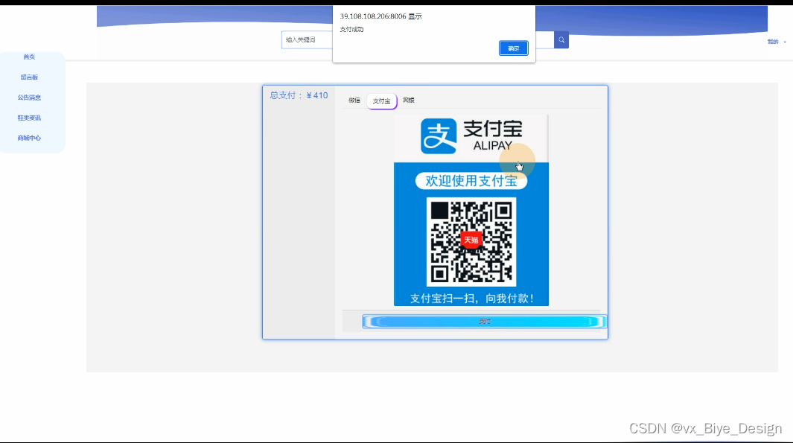Viewport: 793px width, 443px height.
Task: Open 留言板 in the sidebar
Action: 29,77
